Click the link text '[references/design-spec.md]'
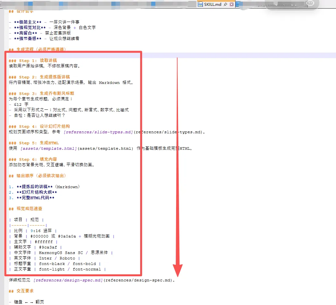Image resolution: width=336 pixels, height=305 pixels. pos(68,280)
